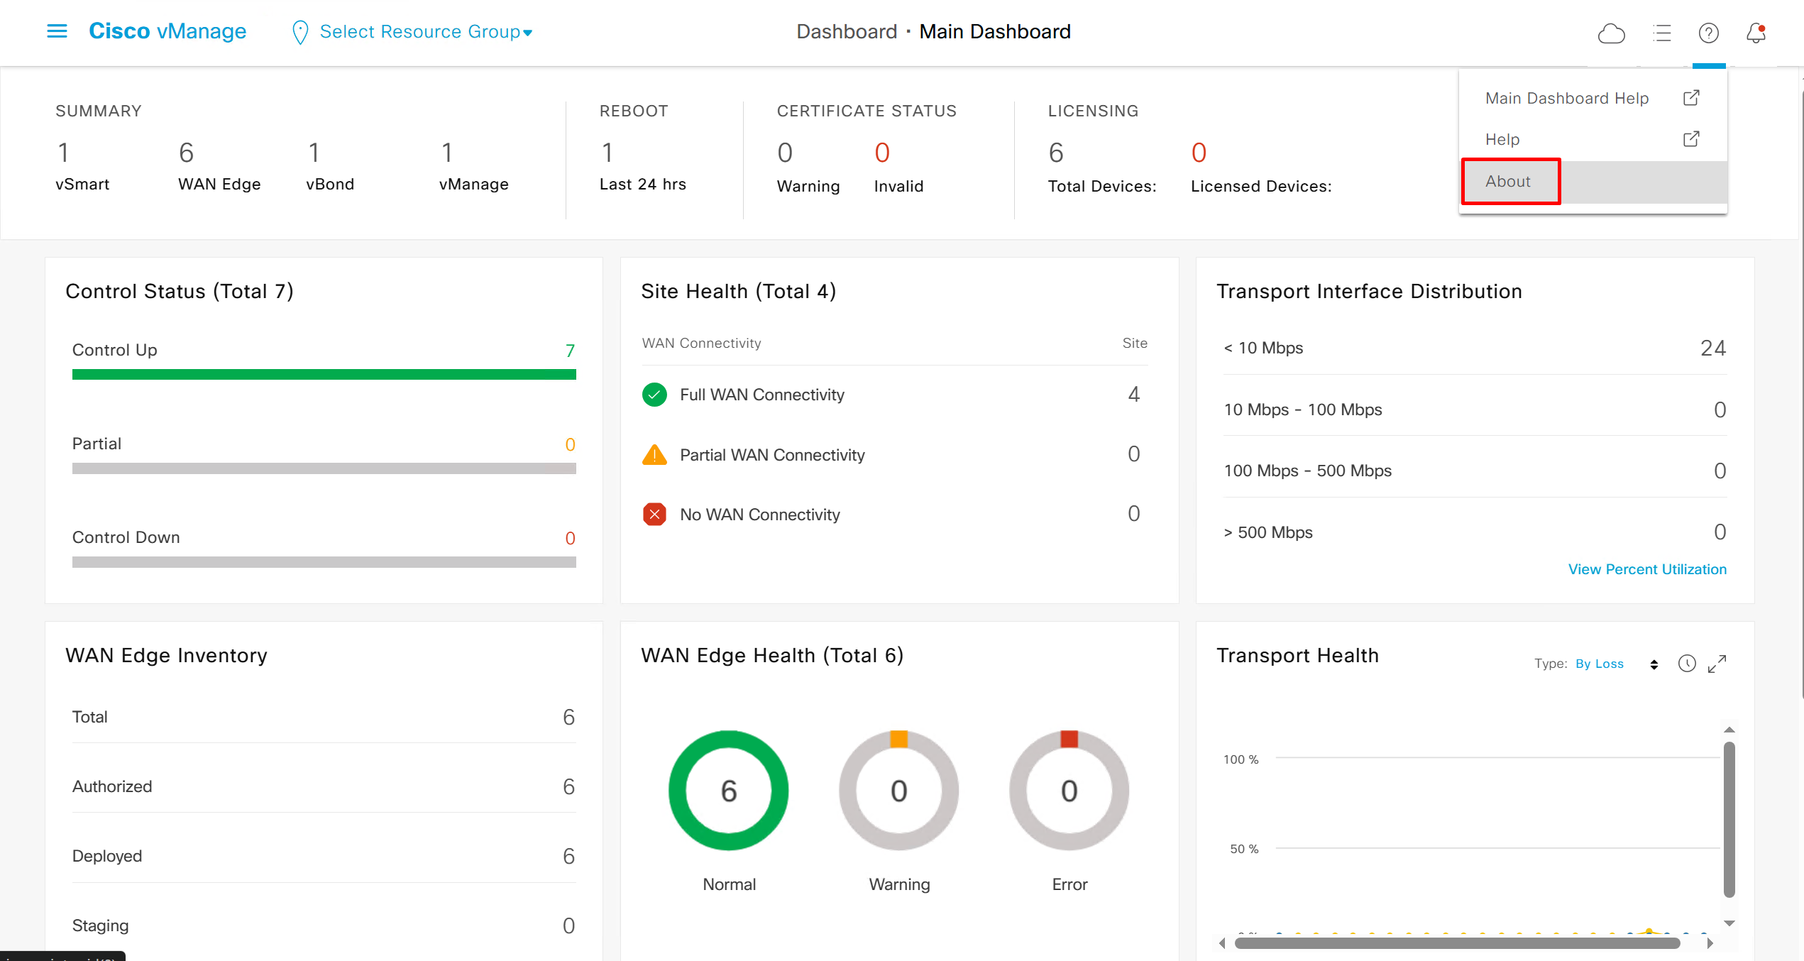The height and width of the screenshot is (961, 1804).
Task: Click the Full WAN Connectivity row
Action: [x=761, y=395]
